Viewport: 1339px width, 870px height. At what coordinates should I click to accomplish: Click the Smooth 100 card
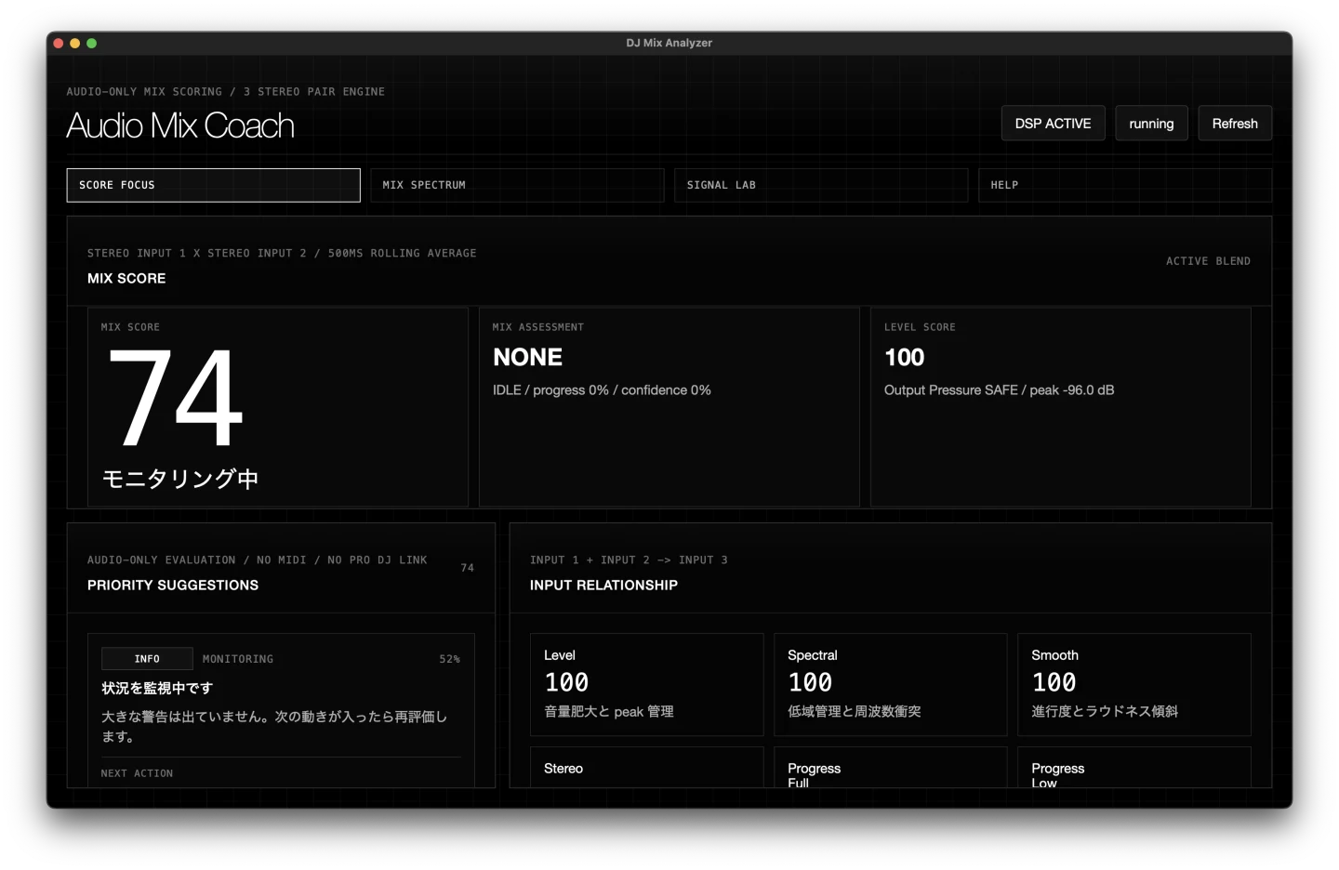click(1134, 684)
